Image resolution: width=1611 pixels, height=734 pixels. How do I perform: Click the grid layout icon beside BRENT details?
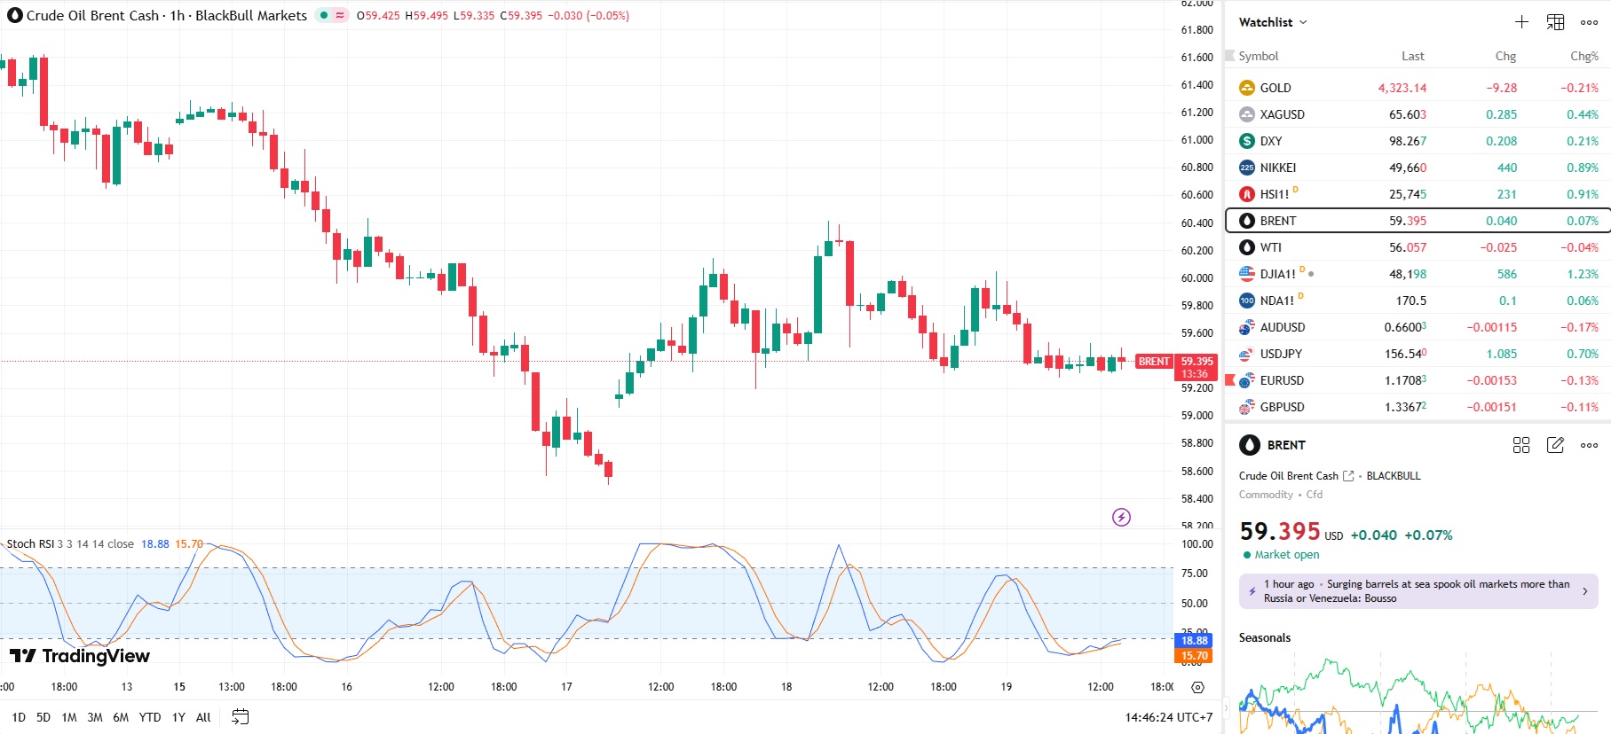(1521, 445)
